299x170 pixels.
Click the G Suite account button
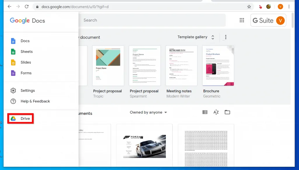[x=268, y=20]
